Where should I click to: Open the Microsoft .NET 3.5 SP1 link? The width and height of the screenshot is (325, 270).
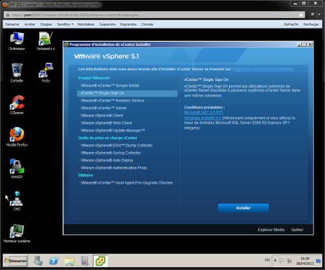(203, 112)
